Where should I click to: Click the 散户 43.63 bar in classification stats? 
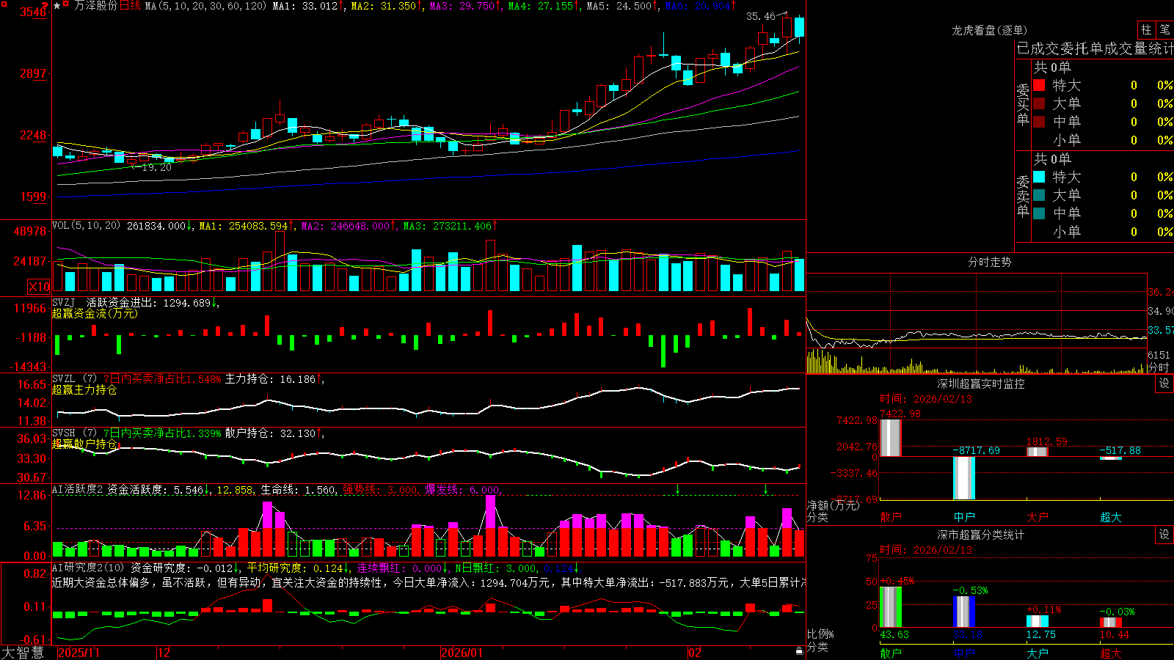pyautogui.click(x=891, y=607)
